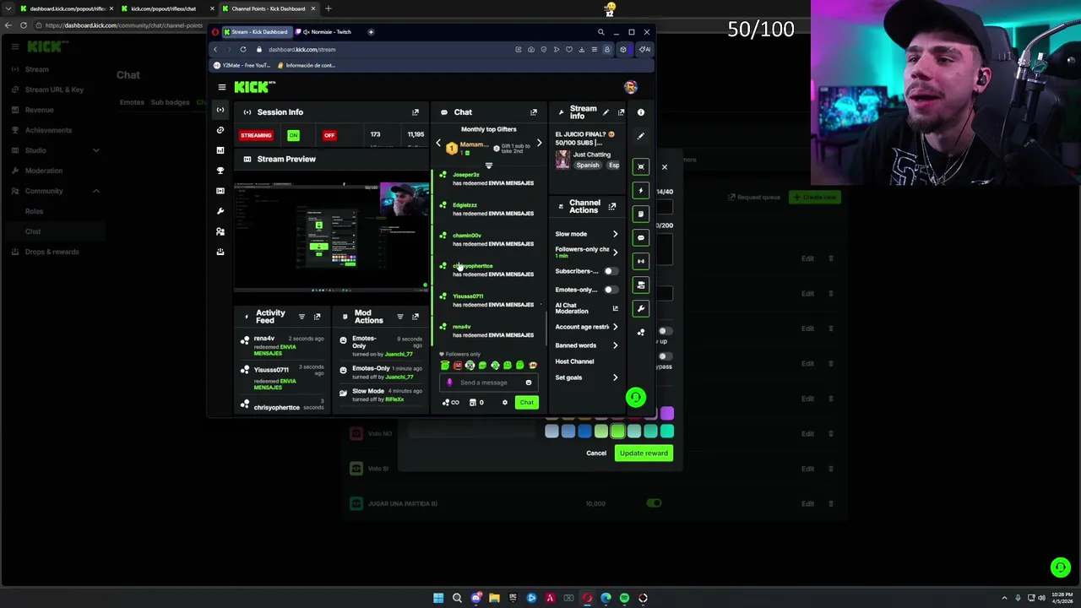Pick the purple color swatch in the reward dialog
This screenshot has width=1081, height=608.
667,414
